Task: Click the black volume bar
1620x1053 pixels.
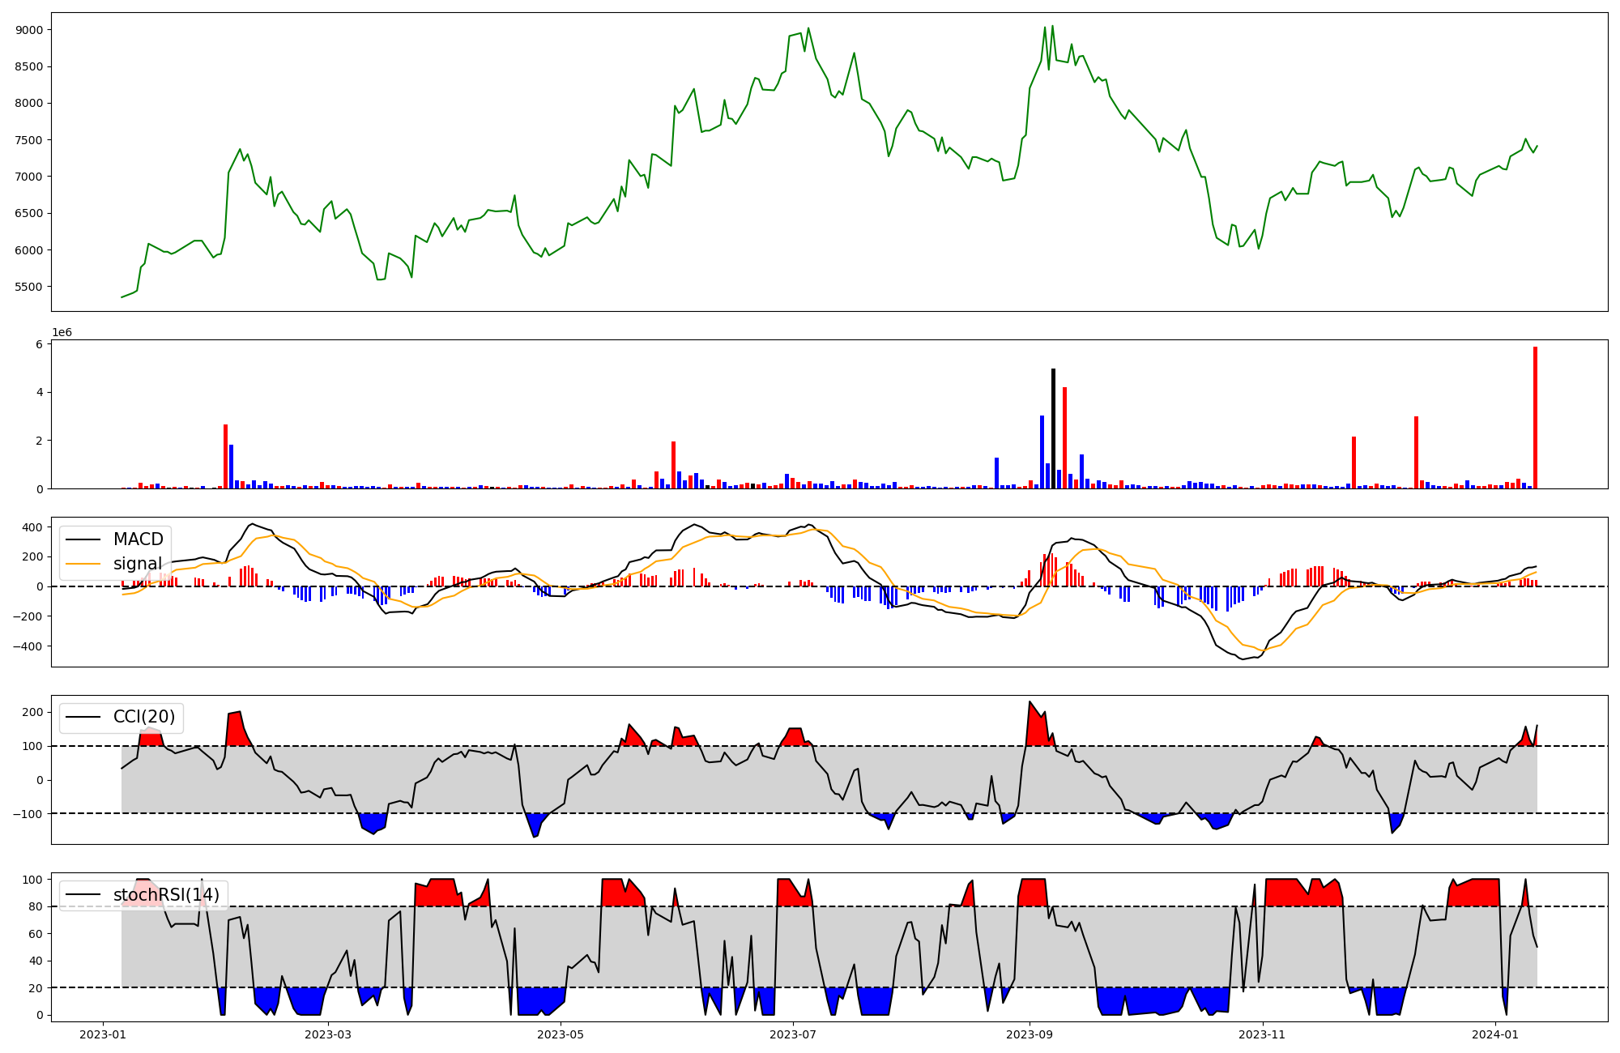Action: tap(1053, 429)
